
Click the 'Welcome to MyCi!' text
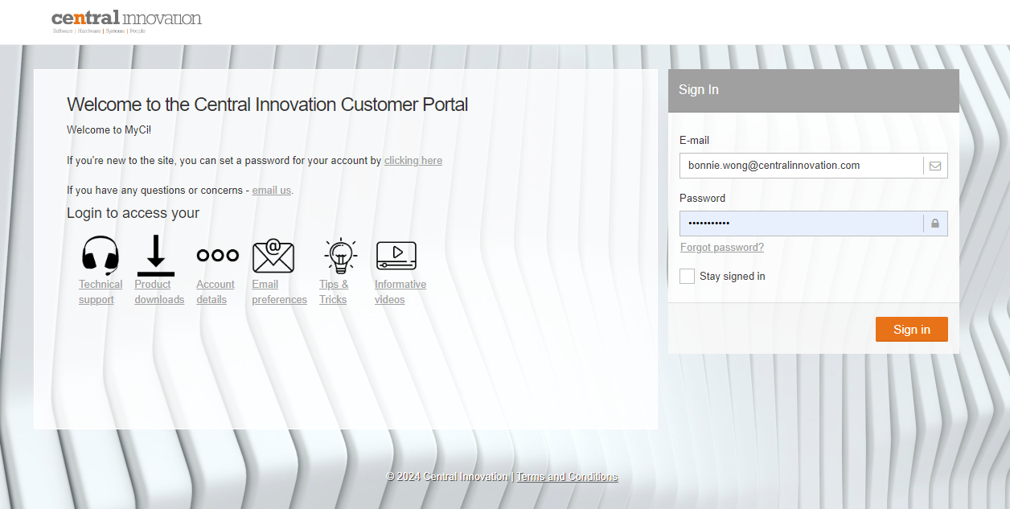click(109, 129)
